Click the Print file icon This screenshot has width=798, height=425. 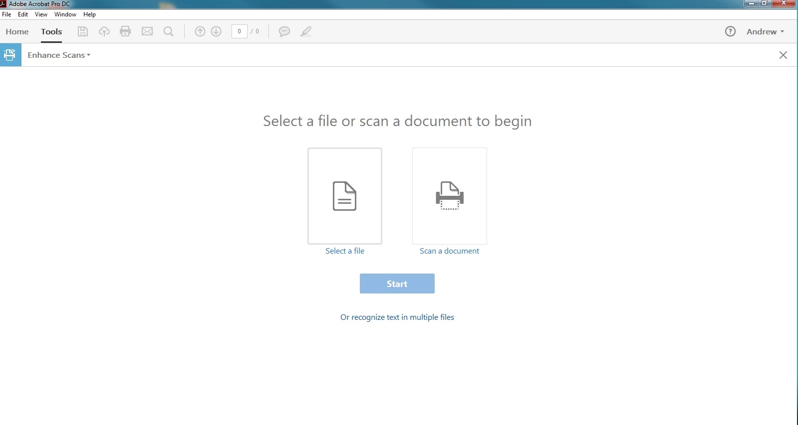pyautogui.click(x=125, y=31)
